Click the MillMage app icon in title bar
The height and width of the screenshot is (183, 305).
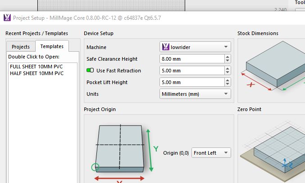coord(7,18)
